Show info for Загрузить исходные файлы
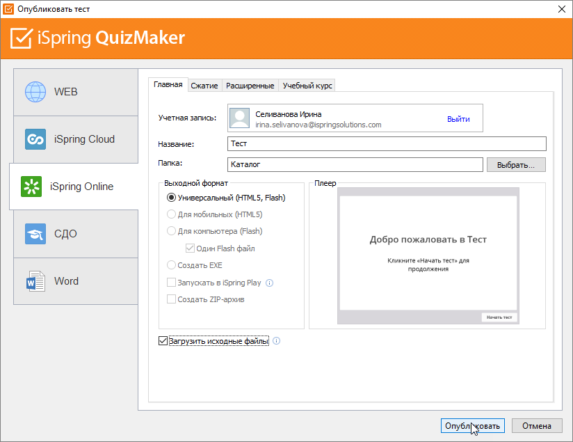 (276, 341)
